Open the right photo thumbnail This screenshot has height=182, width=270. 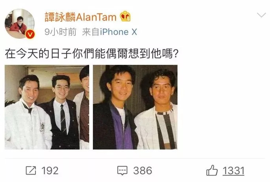coord(135,107)
